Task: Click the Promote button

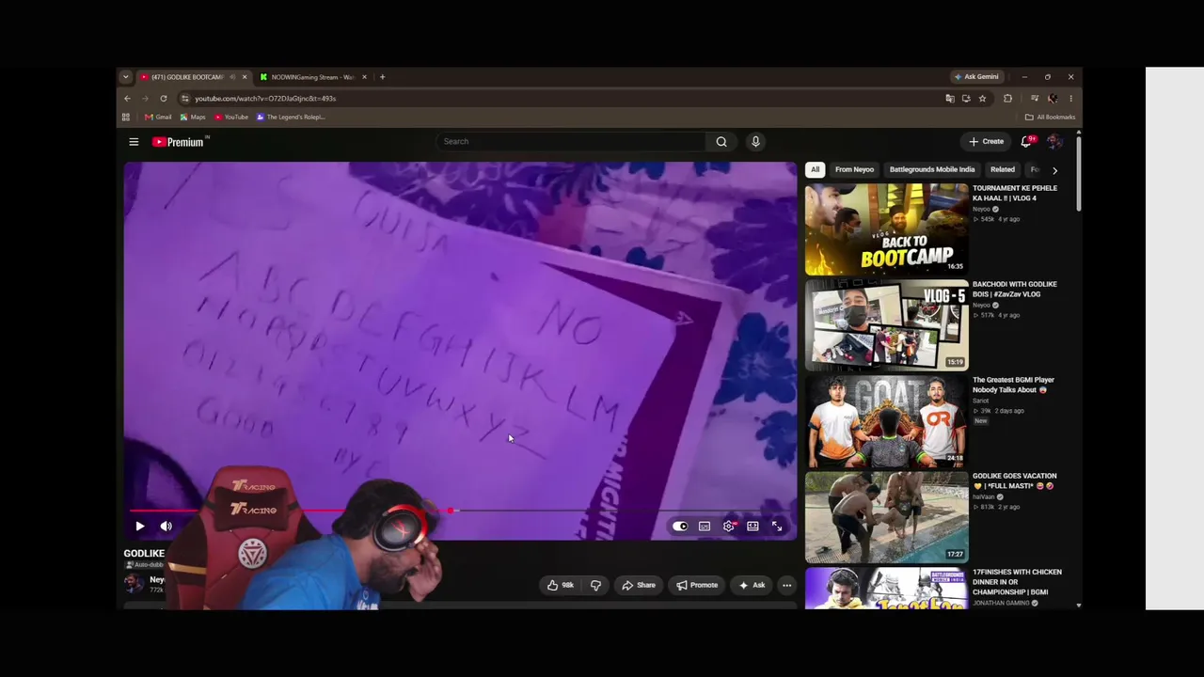Action: pos(697,585)
